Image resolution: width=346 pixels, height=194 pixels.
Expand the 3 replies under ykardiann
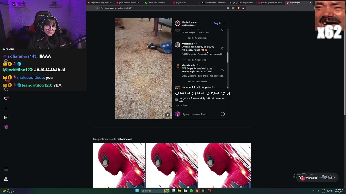[x=197, y=60]
